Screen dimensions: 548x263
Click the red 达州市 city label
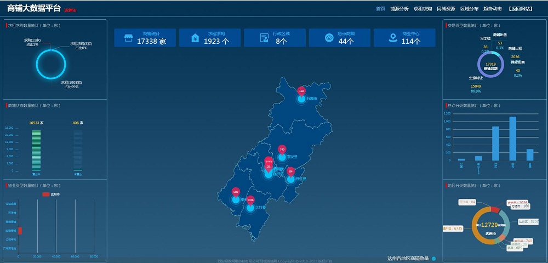tap(70, 10)
